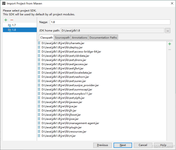
Task: Open Help for this dialog
Action: click(163, 145)
